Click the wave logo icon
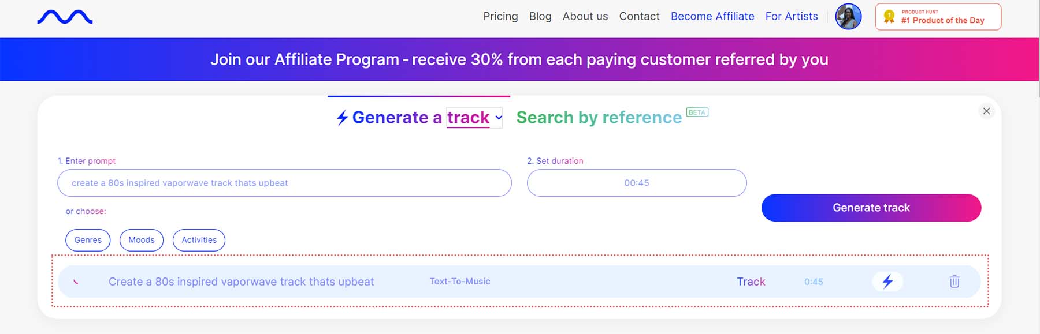This screenshot has height=334, width=1040. [x=65, y=17]
